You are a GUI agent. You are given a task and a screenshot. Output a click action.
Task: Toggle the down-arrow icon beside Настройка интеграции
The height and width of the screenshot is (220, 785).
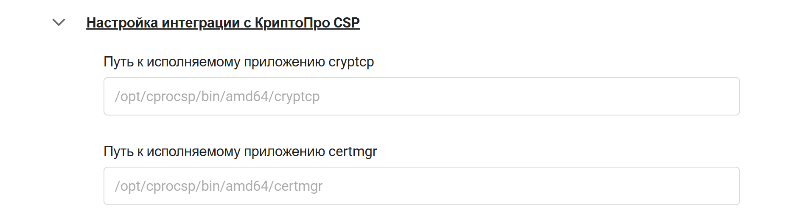(x=59, y=22)
